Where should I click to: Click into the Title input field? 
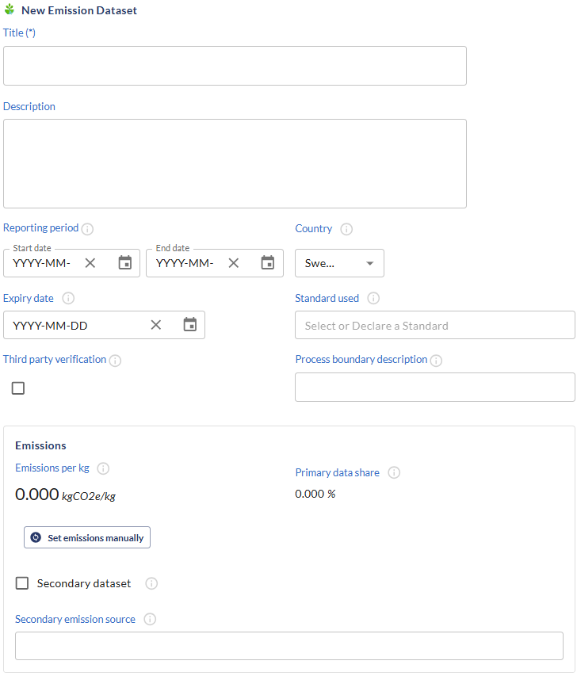click(235, 66)
